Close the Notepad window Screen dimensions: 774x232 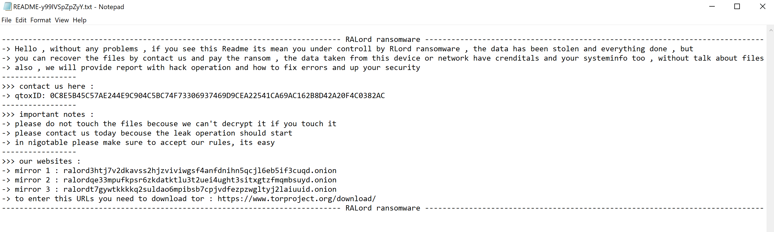tap(762, 7)
